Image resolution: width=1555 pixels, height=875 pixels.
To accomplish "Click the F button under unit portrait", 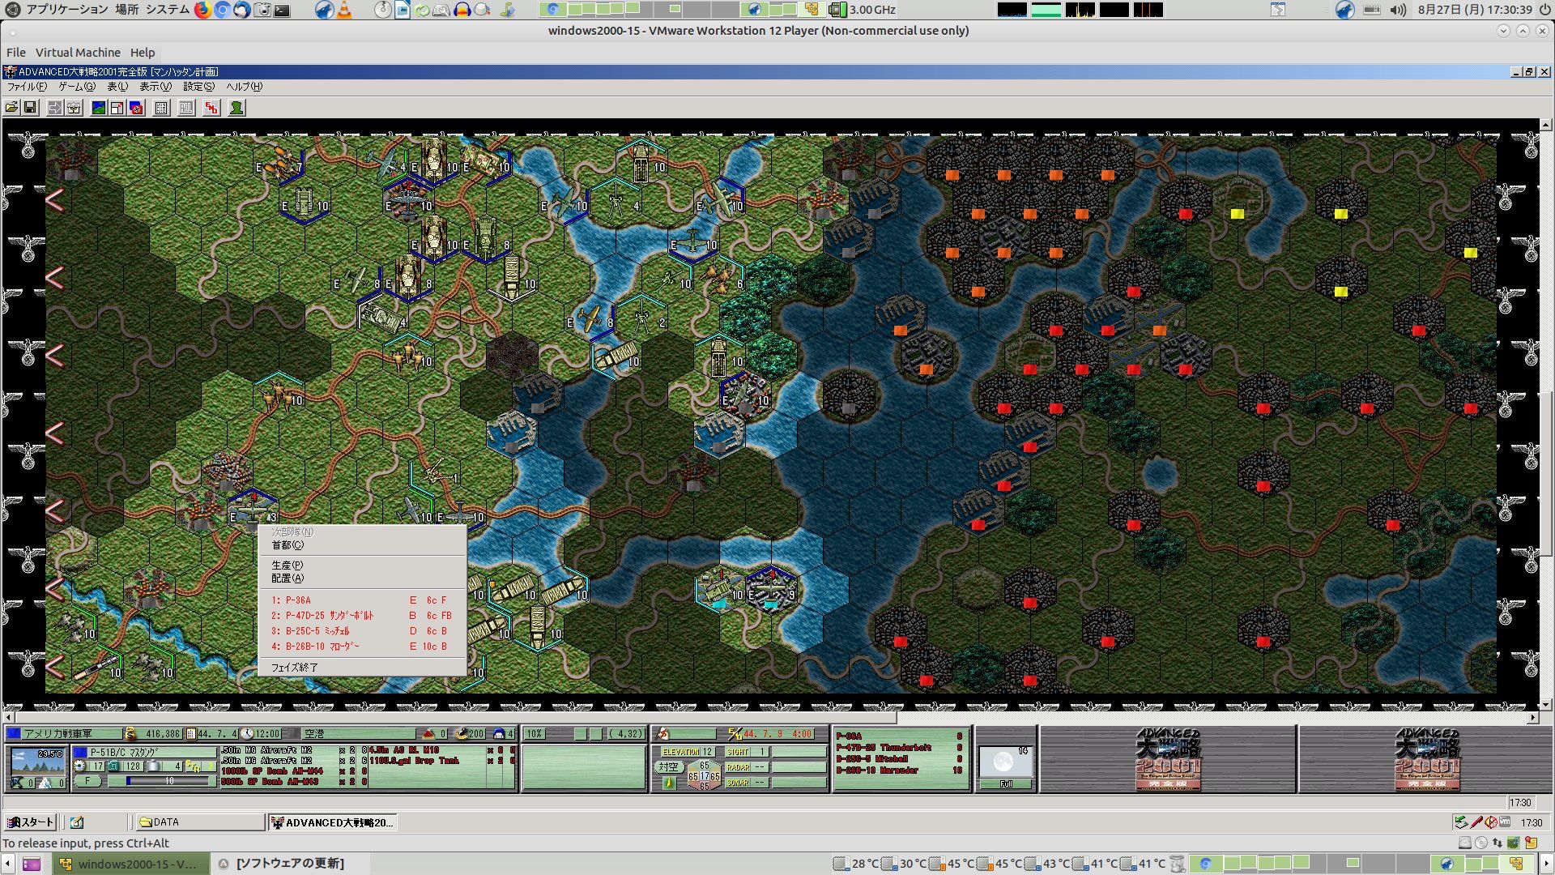I will 87,782.
